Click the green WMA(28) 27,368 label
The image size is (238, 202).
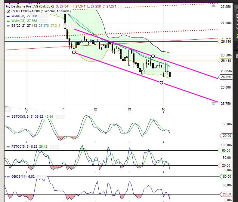click(x=24, y=21)
